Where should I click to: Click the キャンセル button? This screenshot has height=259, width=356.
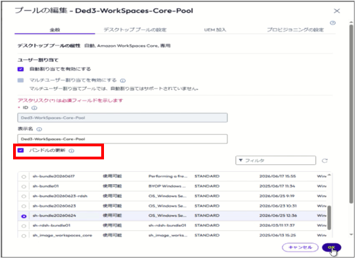(x=300, y=247)
